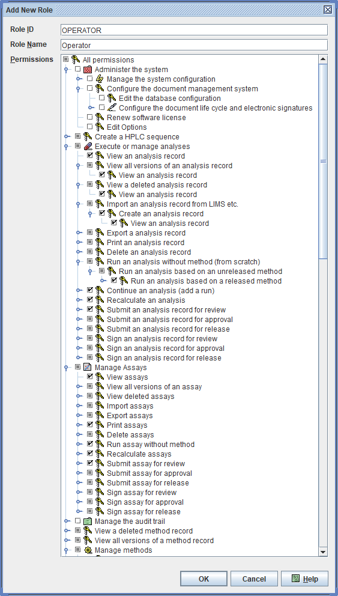Image resolution: width=338 pixels, height=596 pixels.
Task: Click the Manage Assays chart icon
Action: point(88,368)
